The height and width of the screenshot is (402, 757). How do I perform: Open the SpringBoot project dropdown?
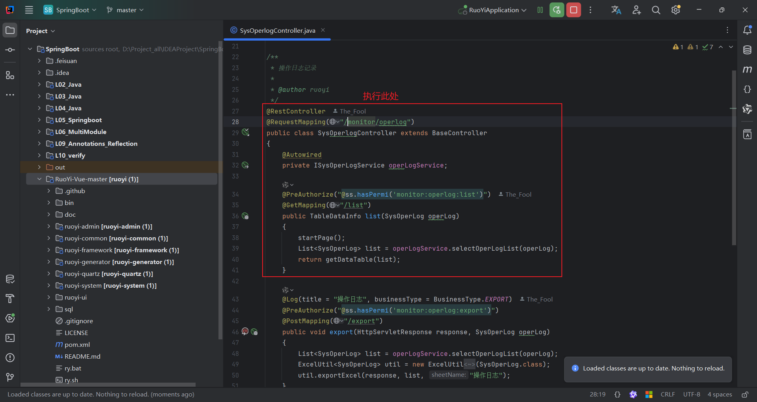point(70,10)
